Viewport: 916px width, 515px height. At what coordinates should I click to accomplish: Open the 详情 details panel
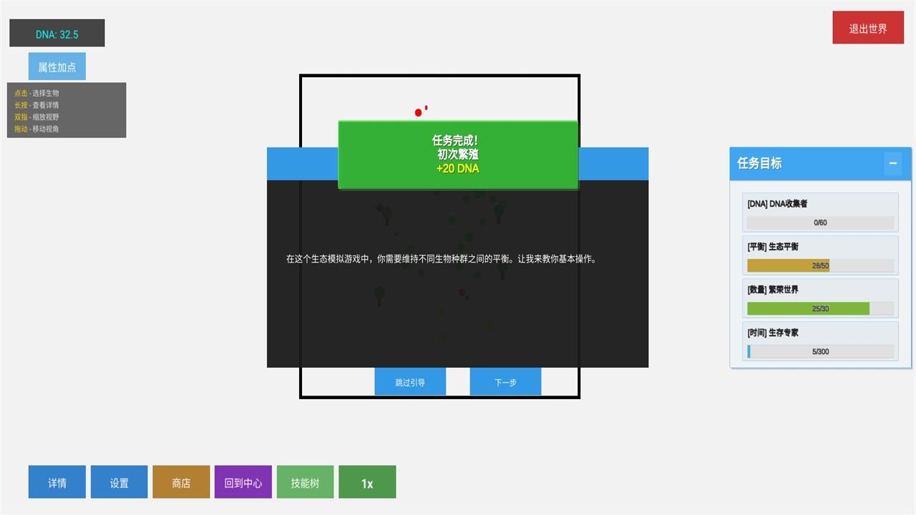57,483
